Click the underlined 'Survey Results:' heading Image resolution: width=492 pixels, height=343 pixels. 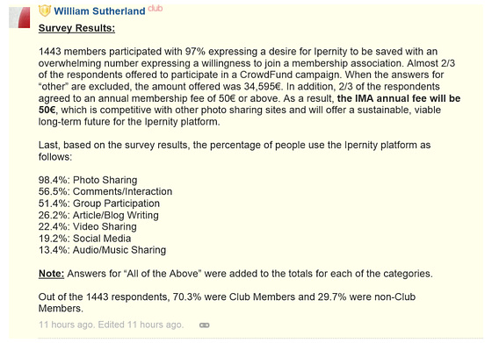tap(76, 28)
